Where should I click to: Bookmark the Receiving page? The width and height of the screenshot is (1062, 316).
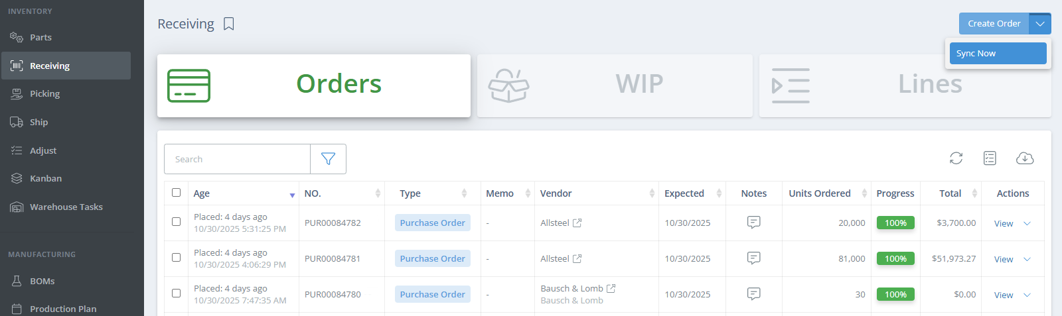pos(229,24)
